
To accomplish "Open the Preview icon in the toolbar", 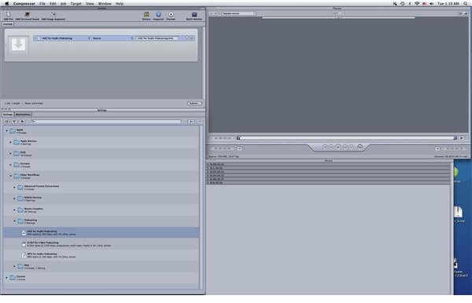I will (x=171, y=15).
